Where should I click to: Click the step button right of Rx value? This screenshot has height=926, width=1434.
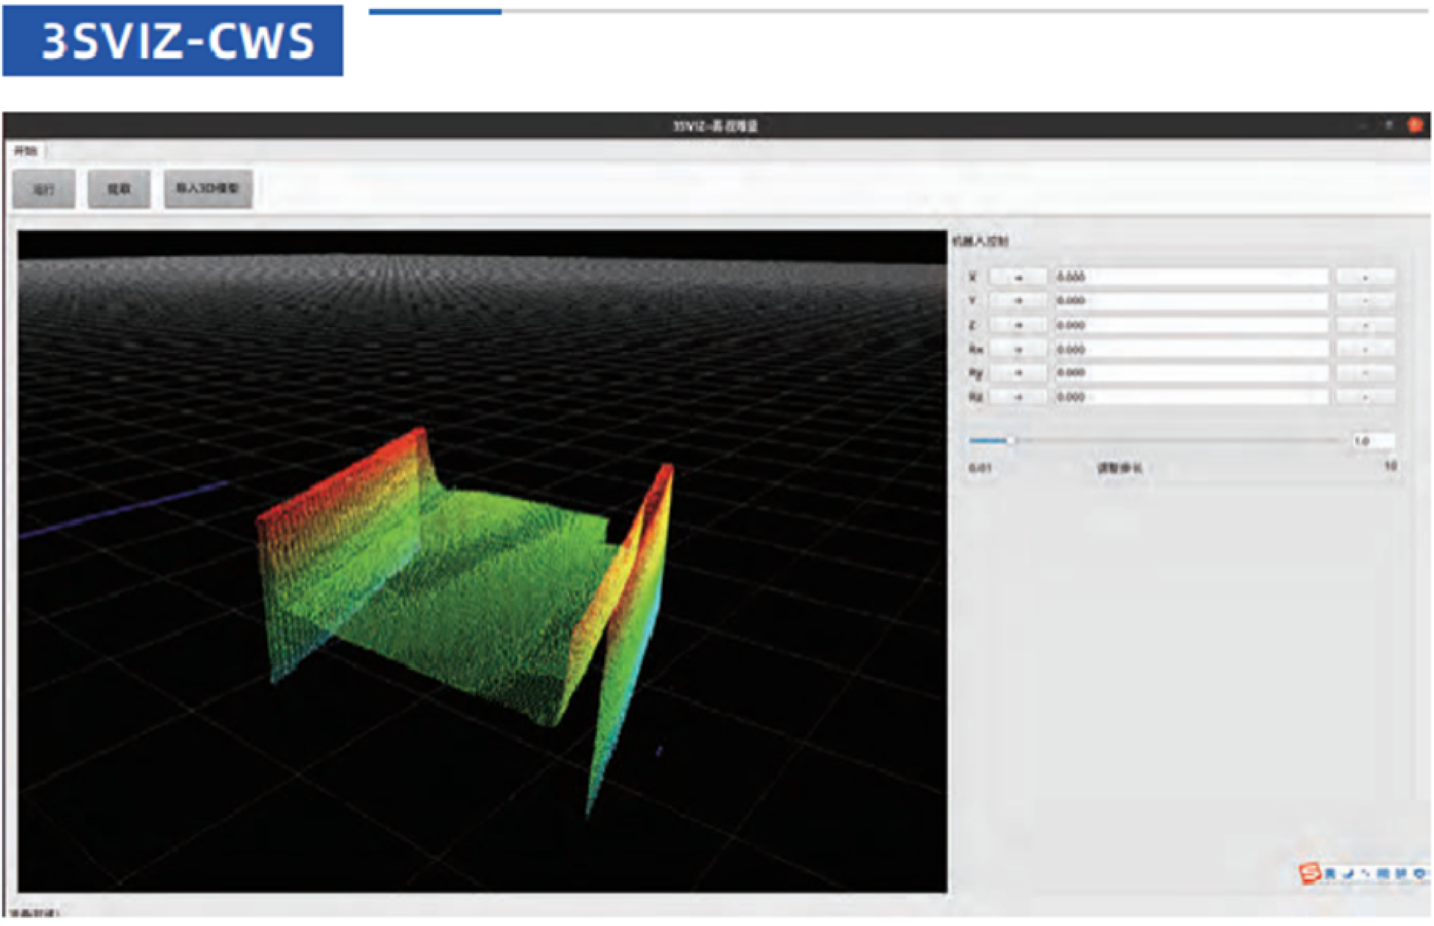(1365, 349)
